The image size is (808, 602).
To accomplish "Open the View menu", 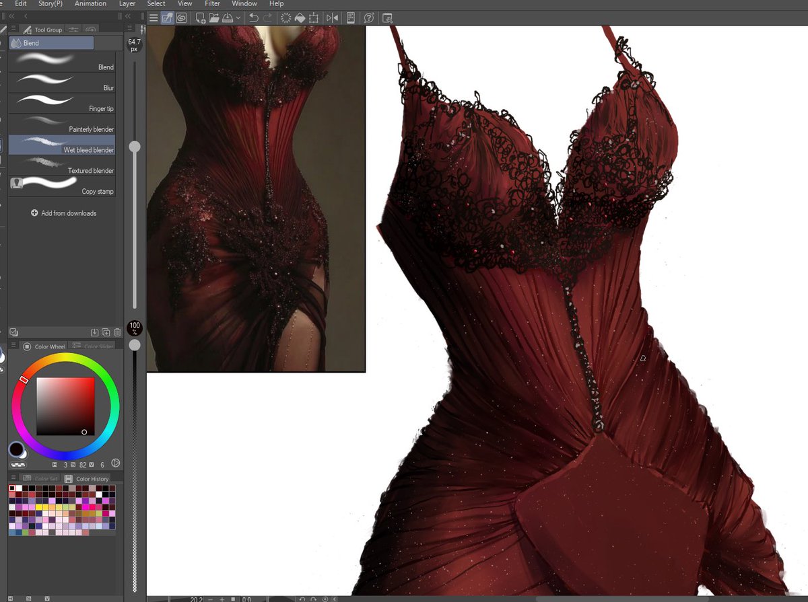I will tap(184, 3).
